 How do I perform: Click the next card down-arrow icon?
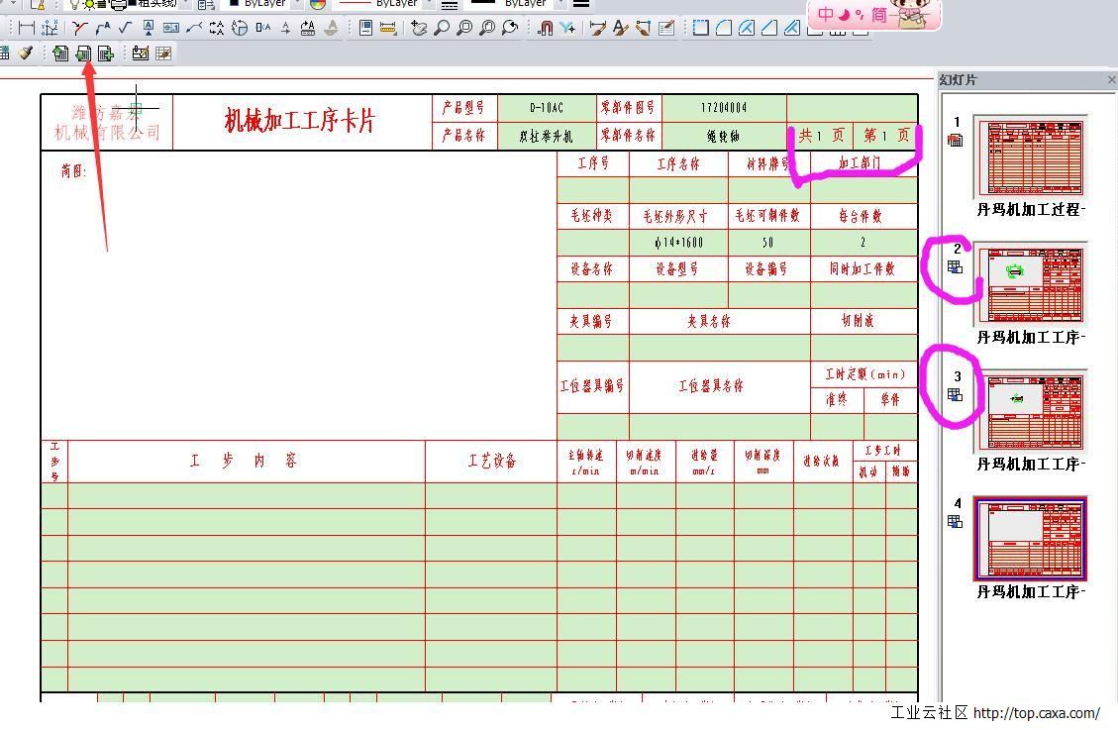pos(83,53)
